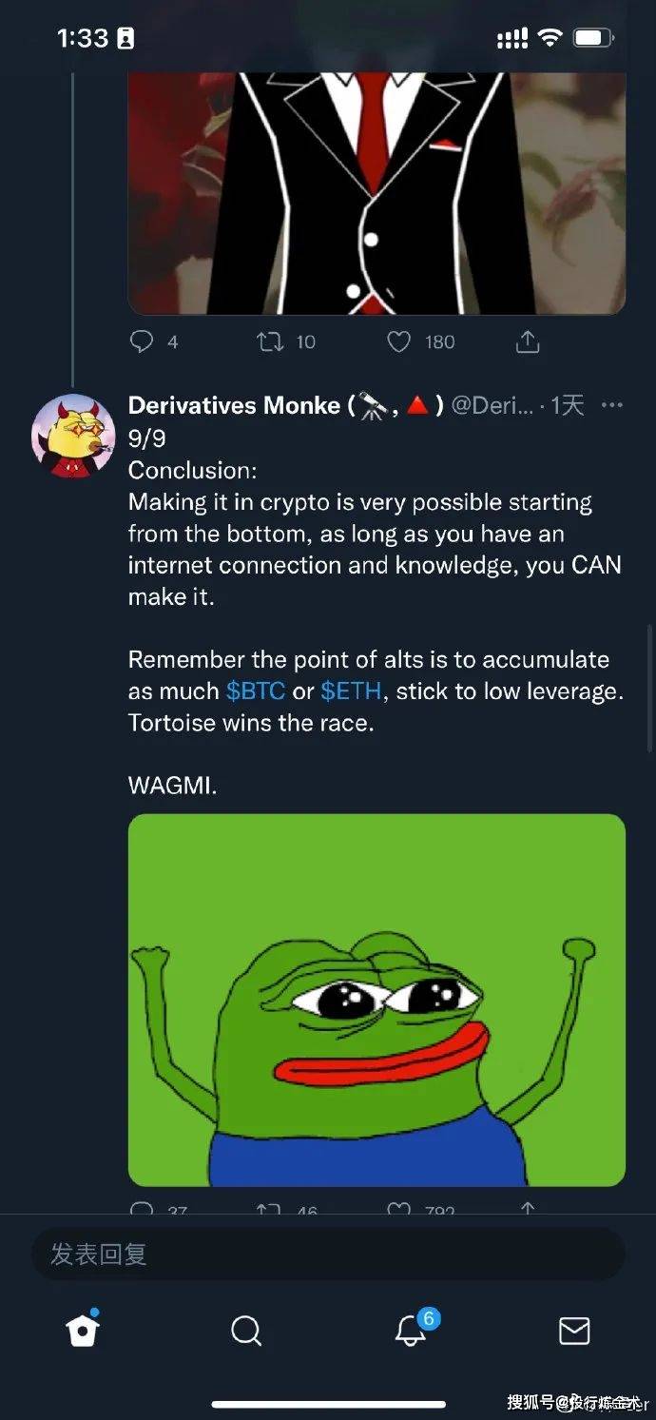
Task: Open the Pepe frog image
Action: coord(376,999)
